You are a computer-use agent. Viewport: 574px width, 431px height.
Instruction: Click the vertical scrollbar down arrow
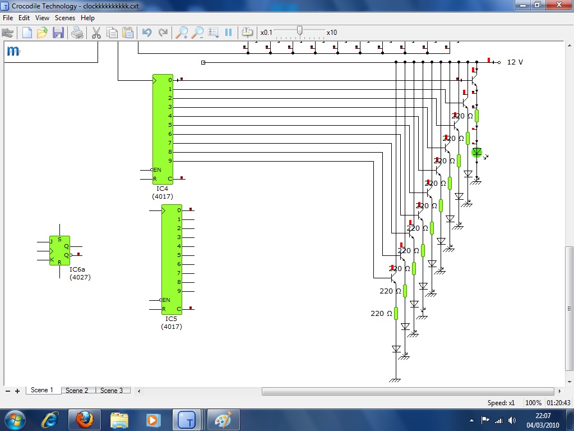pos(570,382)
